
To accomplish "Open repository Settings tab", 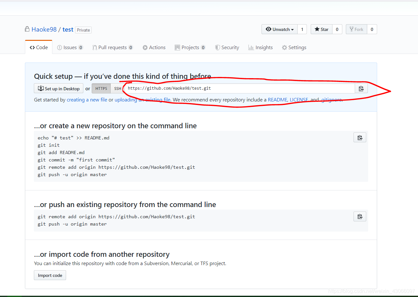I will [294, 48].
